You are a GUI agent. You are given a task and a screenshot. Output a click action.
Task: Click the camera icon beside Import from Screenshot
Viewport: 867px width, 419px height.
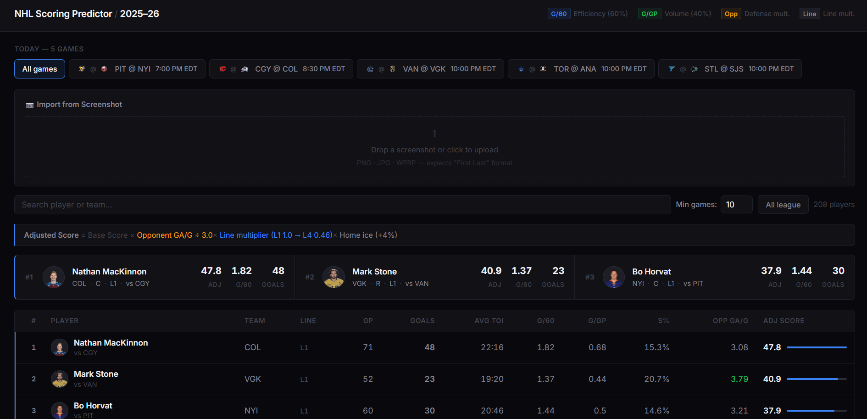30,105
